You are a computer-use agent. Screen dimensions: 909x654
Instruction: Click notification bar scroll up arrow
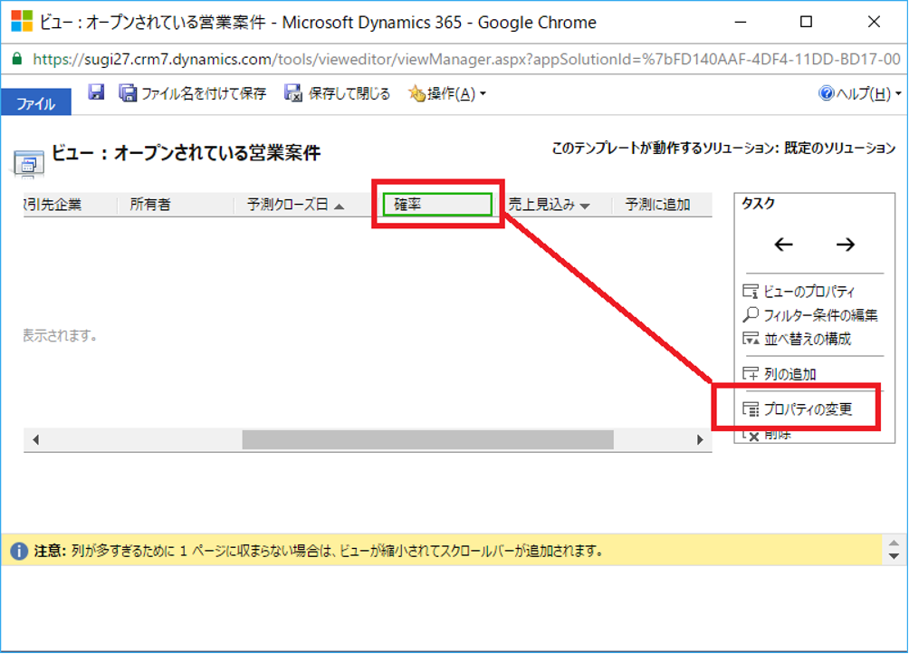click(894, 543)
